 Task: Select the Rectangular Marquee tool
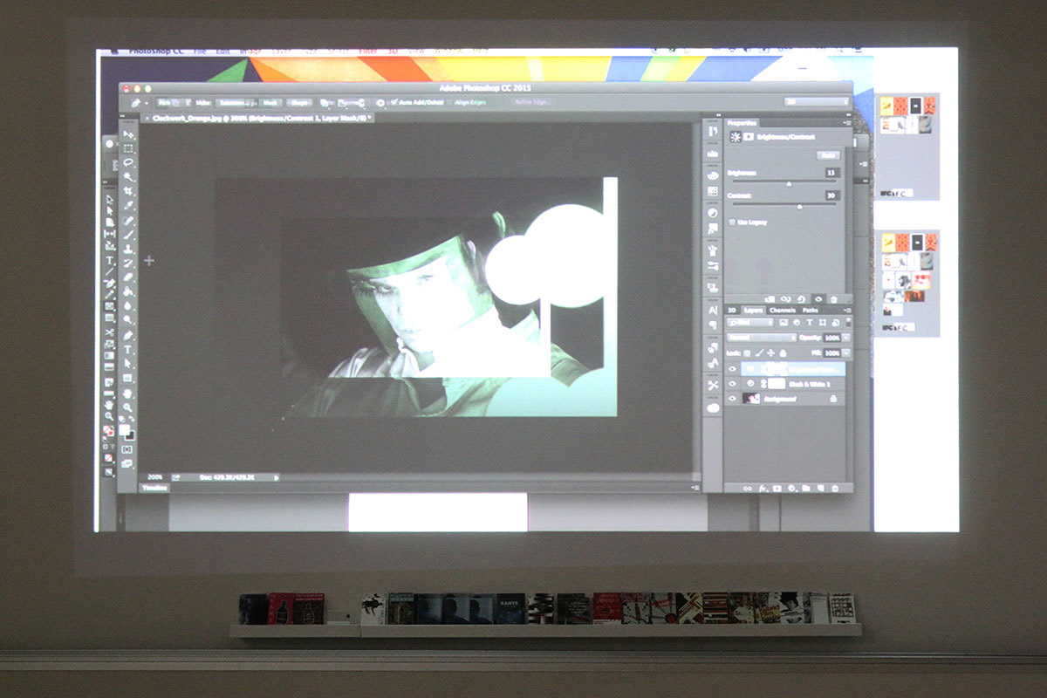(x=128, y=148)
